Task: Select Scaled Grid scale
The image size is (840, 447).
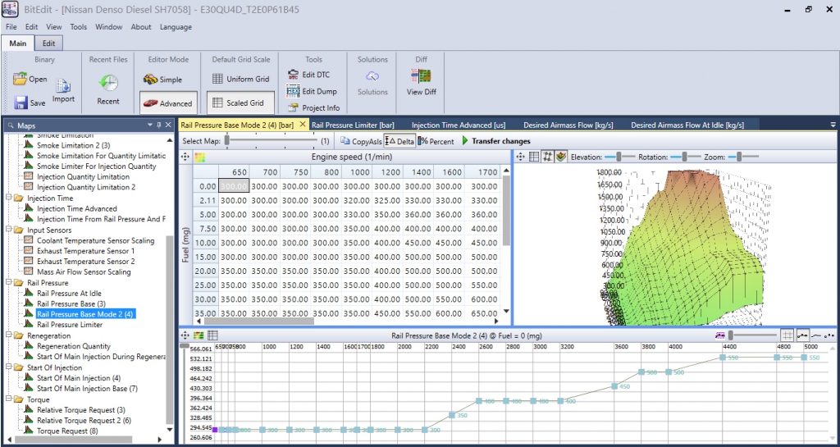Action: point(240,103)
